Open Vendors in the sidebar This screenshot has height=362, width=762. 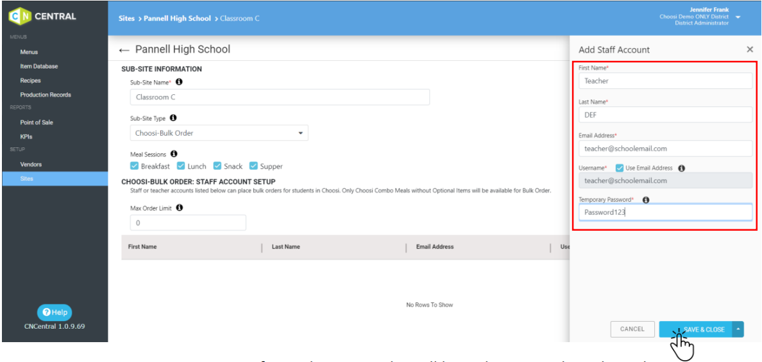point(31,165)
